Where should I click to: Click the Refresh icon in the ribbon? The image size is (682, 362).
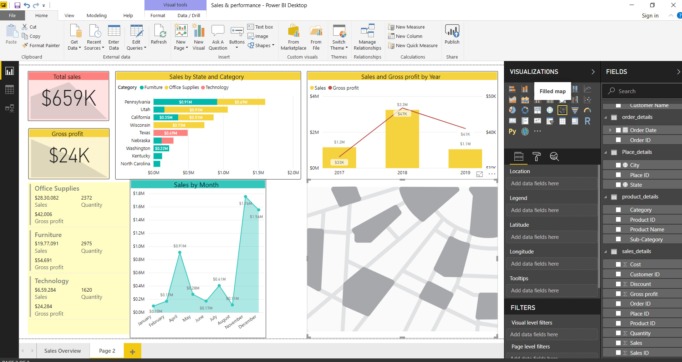pos(159,34)
